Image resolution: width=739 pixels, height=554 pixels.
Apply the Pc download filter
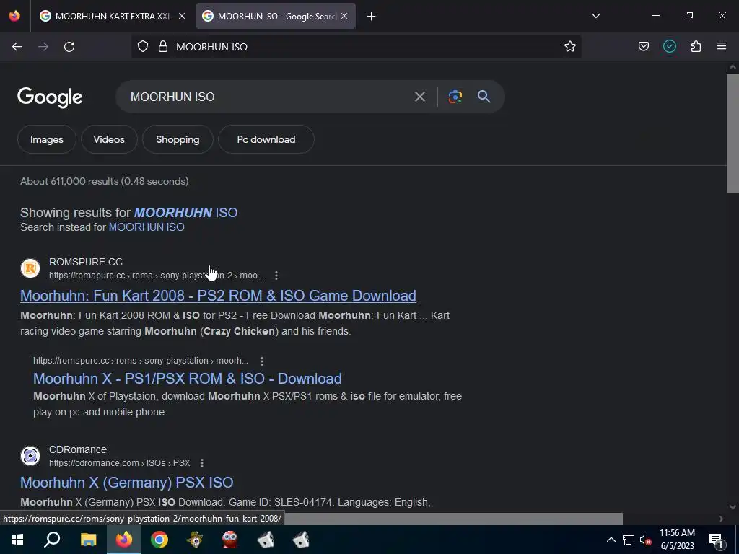(266, 139)
